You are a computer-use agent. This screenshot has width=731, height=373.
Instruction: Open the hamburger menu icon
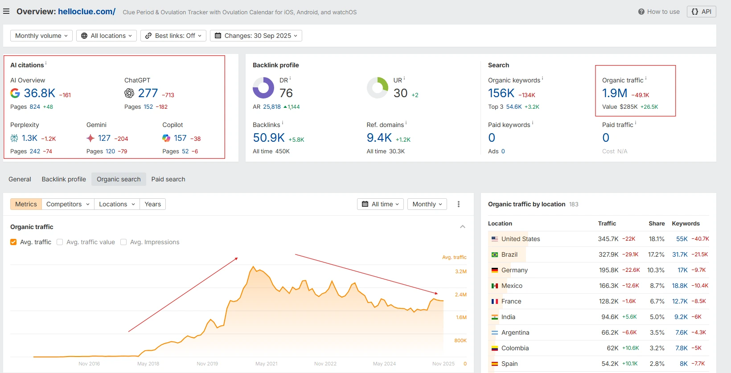pos(6,12)
